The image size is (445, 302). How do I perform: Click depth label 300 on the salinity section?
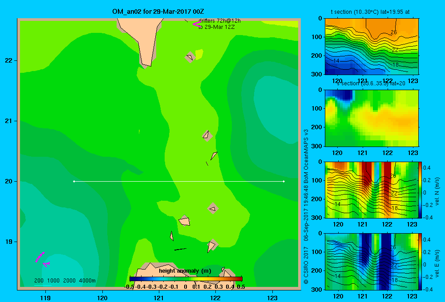click(x=317, y=146)
